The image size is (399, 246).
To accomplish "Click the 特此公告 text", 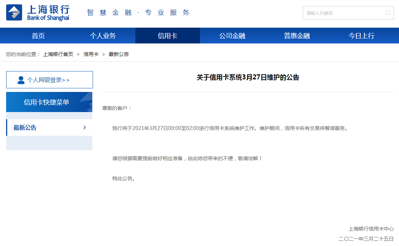I will 124,178.
